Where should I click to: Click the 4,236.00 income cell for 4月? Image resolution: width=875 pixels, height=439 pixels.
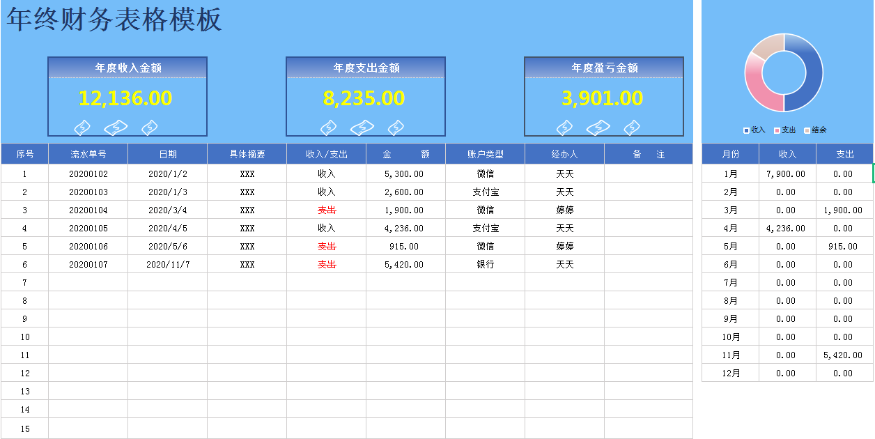(788, 228)
